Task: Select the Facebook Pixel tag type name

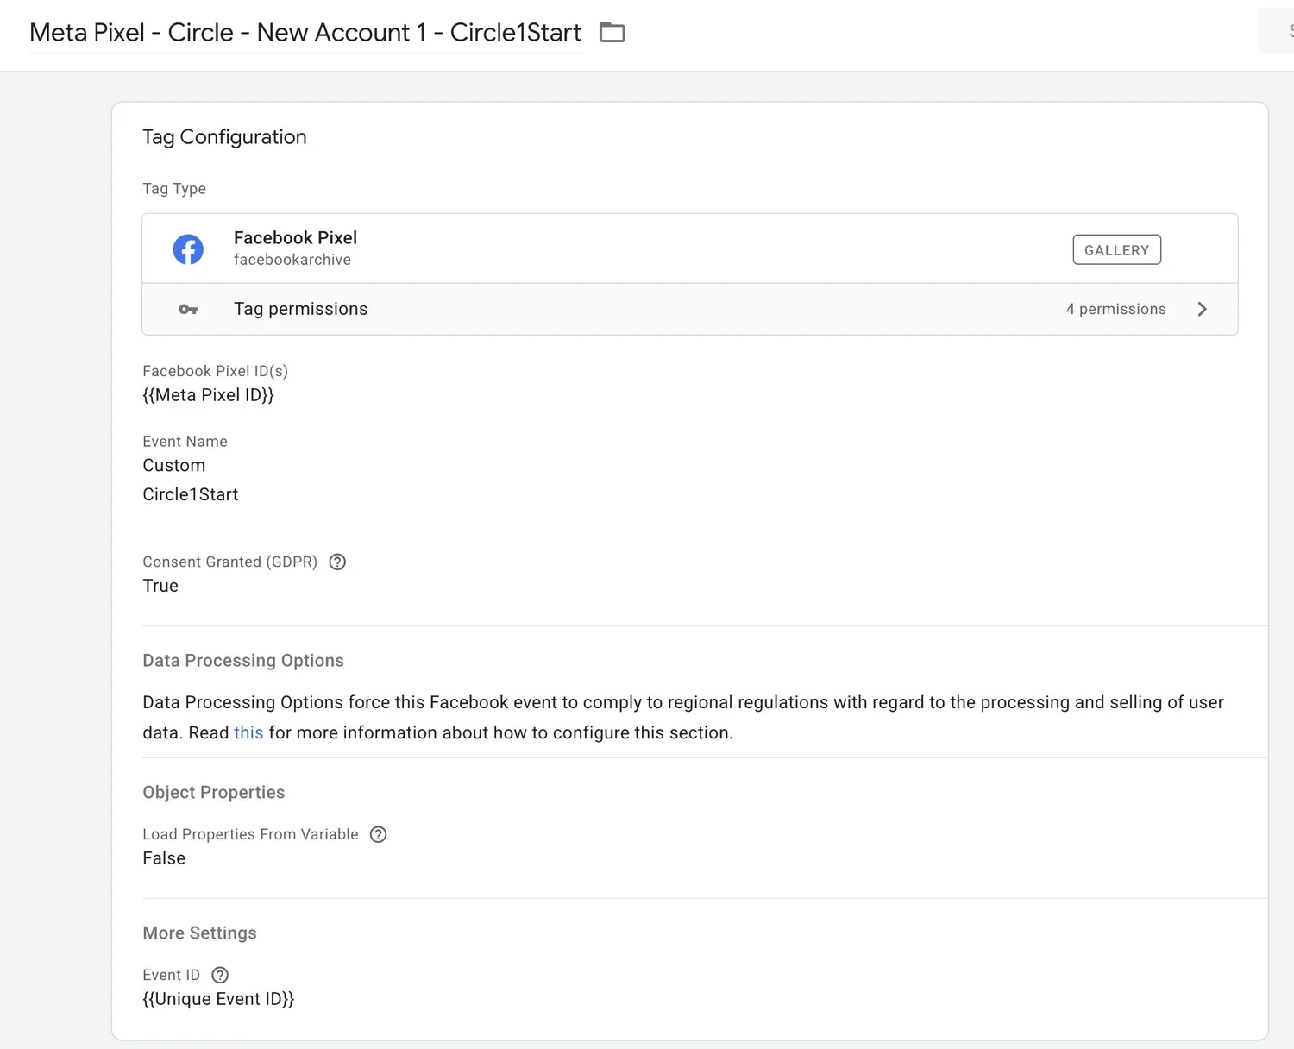Action: 295,238
